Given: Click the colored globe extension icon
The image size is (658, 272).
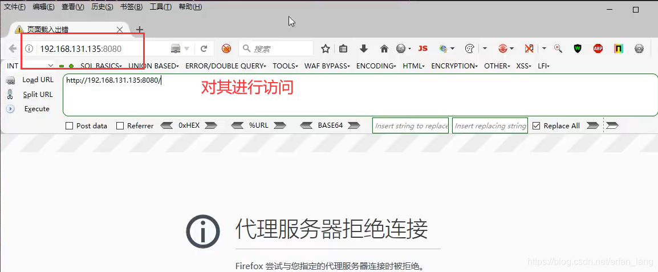Looking at the screenshot, I should tap(444, 48).
